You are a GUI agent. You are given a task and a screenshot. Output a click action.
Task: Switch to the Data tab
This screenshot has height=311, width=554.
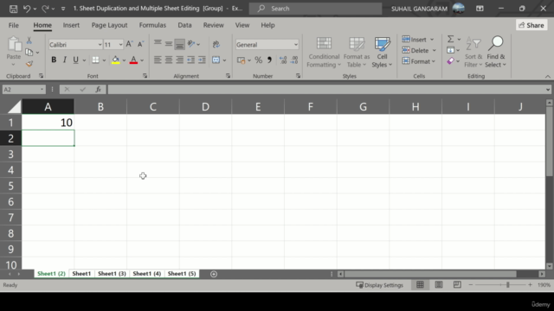[184, 25]
